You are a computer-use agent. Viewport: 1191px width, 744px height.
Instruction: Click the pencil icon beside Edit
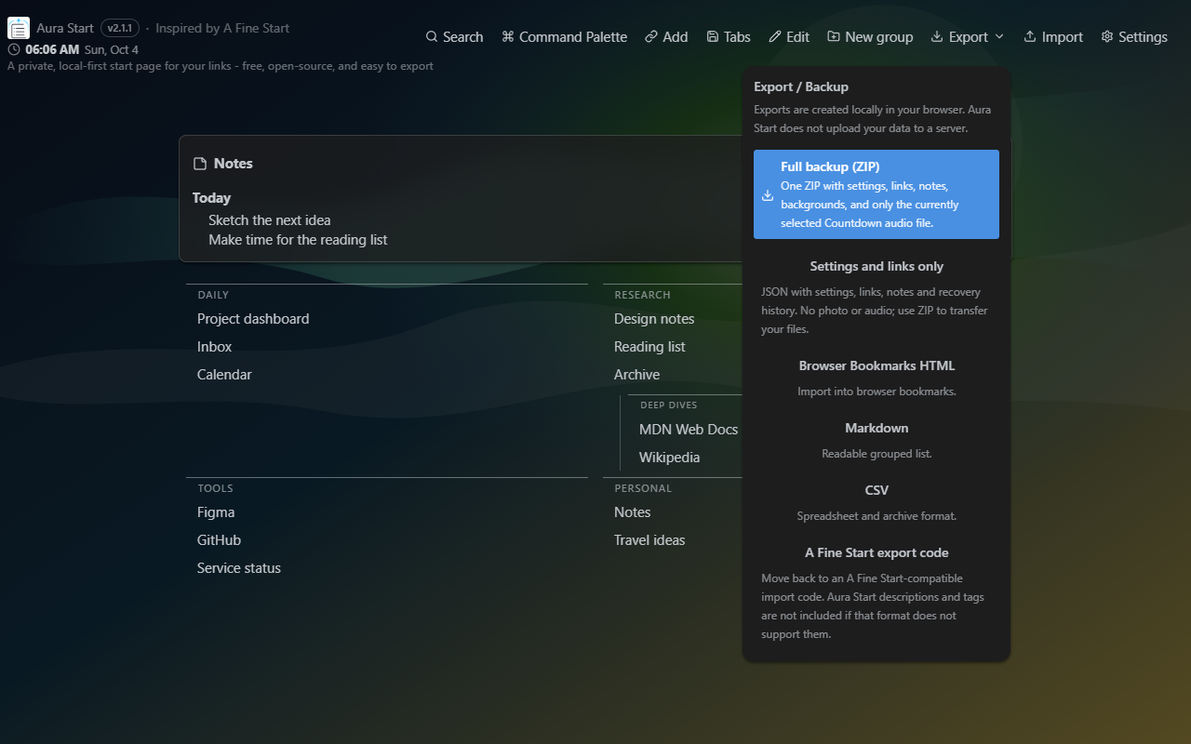pos(775,37)
